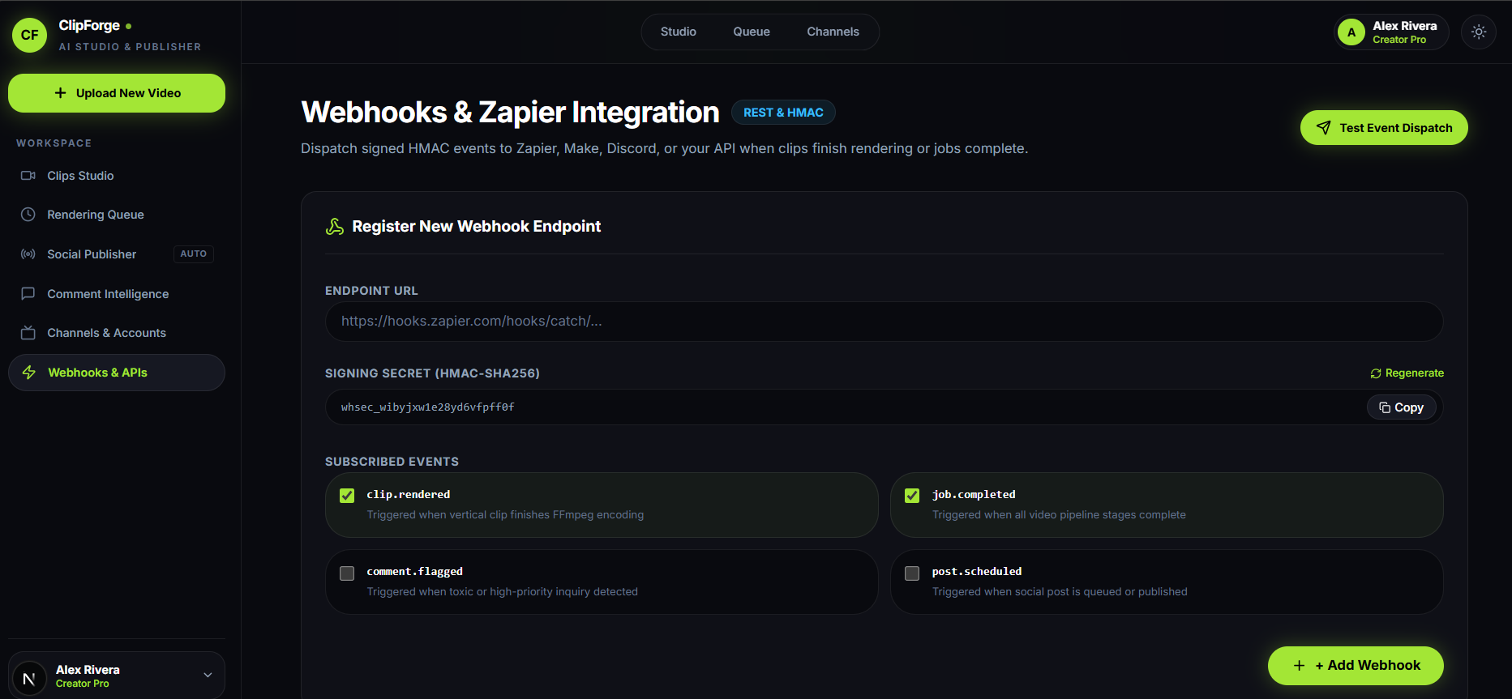Click the ENDPOINT URL label
This screenshot has width=1512, height=699.
(x=372, y=291)
